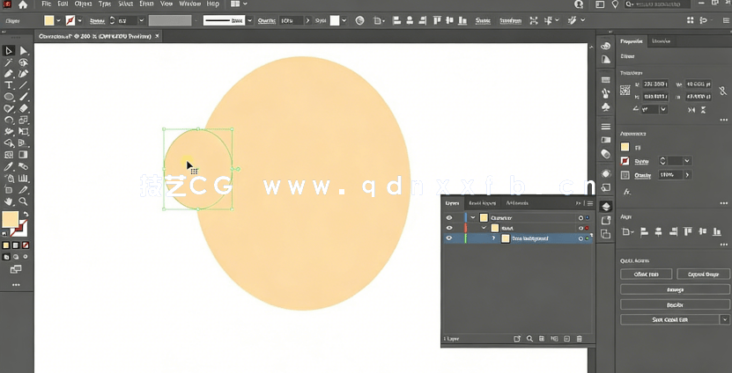
Task: Collapse the top layer's disclosure arrow
Action: click(473, 217)
